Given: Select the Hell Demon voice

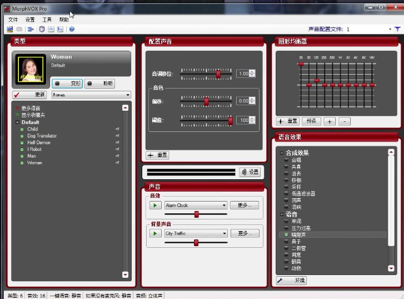Looking at the screenshot, I should (39, 143).
